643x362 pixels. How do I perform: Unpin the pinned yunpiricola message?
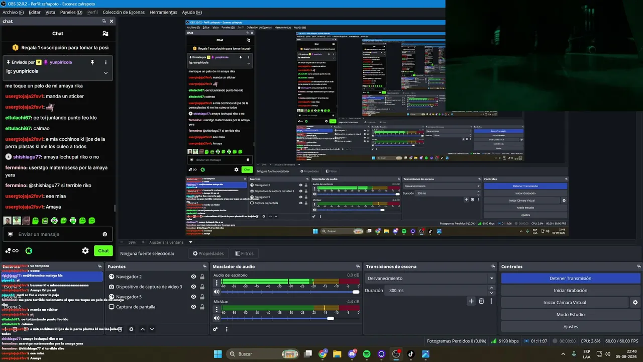point(92,62)
